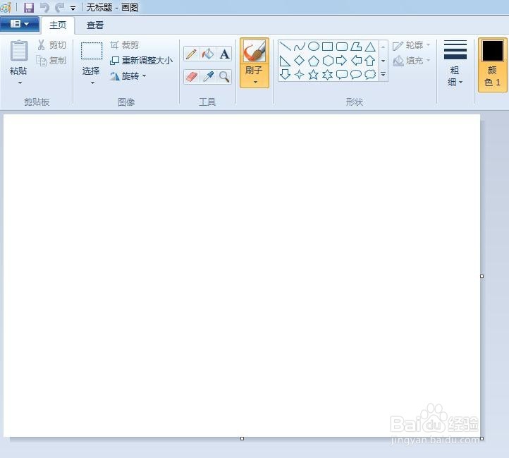
Task: Click the Cut (剪切) button
Action: tap(52, 45)
